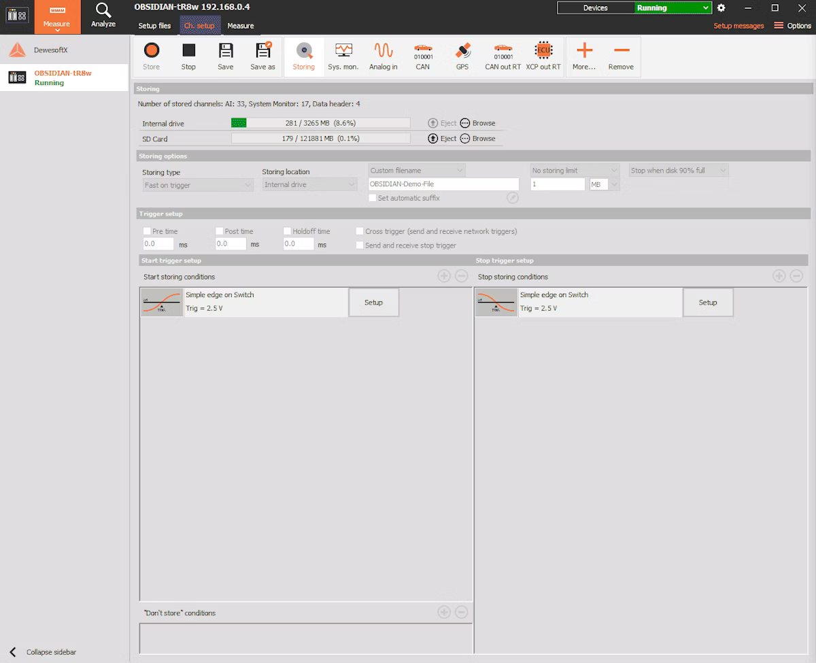Open the Storing location dropdown

309,185
